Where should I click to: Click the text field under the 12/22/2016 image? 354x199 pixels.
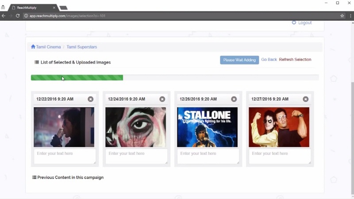point(65,156)
